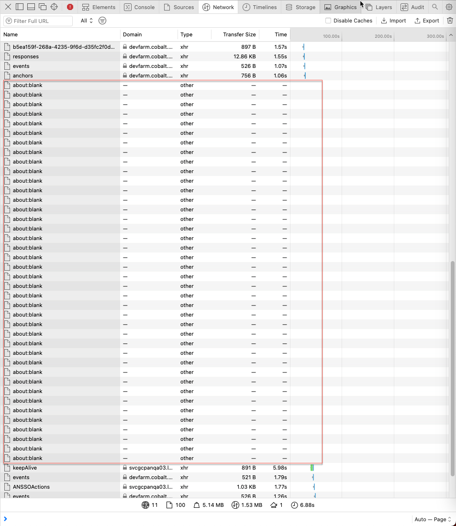Click the Import button

(x=393, y=21)
